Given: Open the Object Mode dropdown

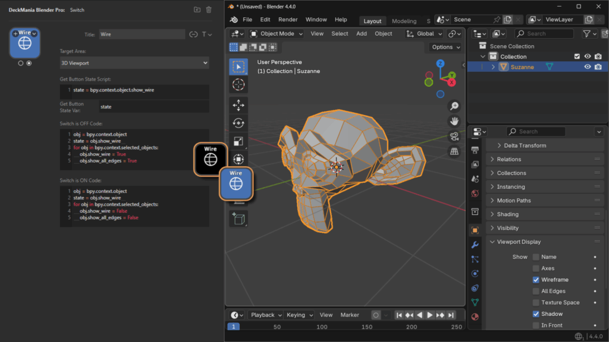Looking at the screenshot, I should tap(277, 34).
